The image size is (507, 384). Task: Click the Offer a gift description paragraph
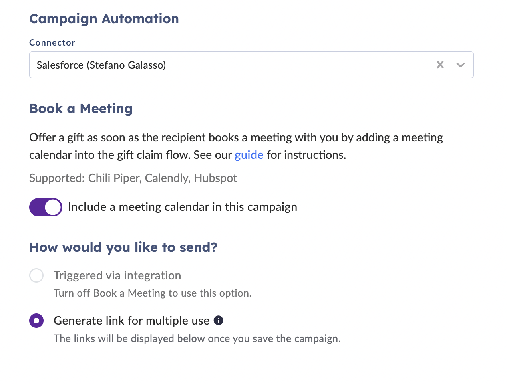(236, 146)
